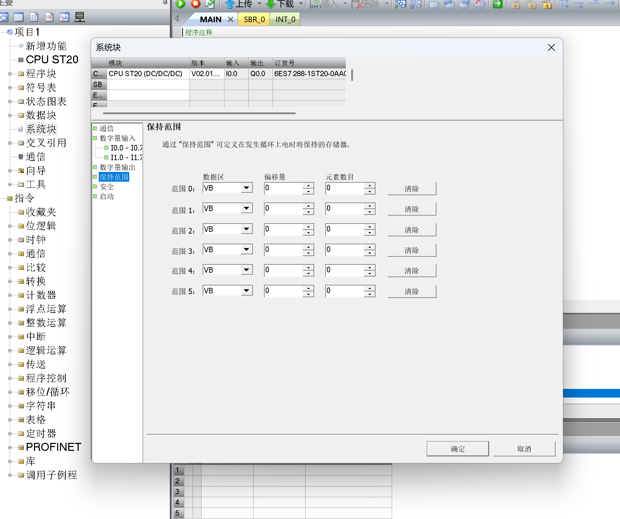Expand the 程序块 tree node

click(x=10, y=74)
